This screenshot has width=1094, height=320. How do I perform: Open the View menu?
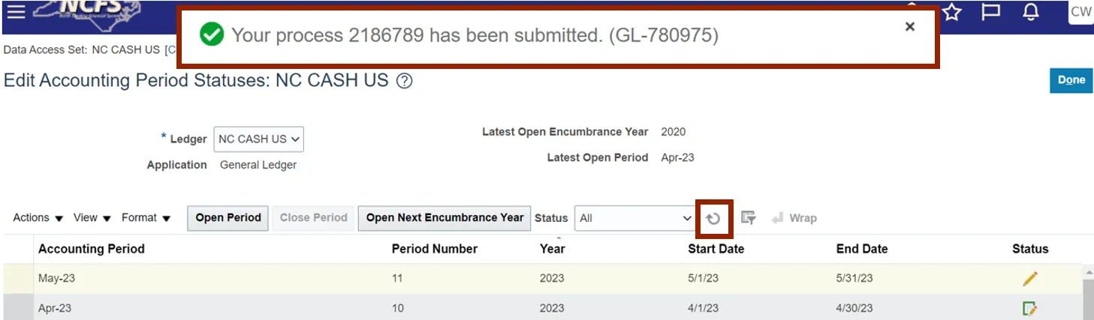92,218
